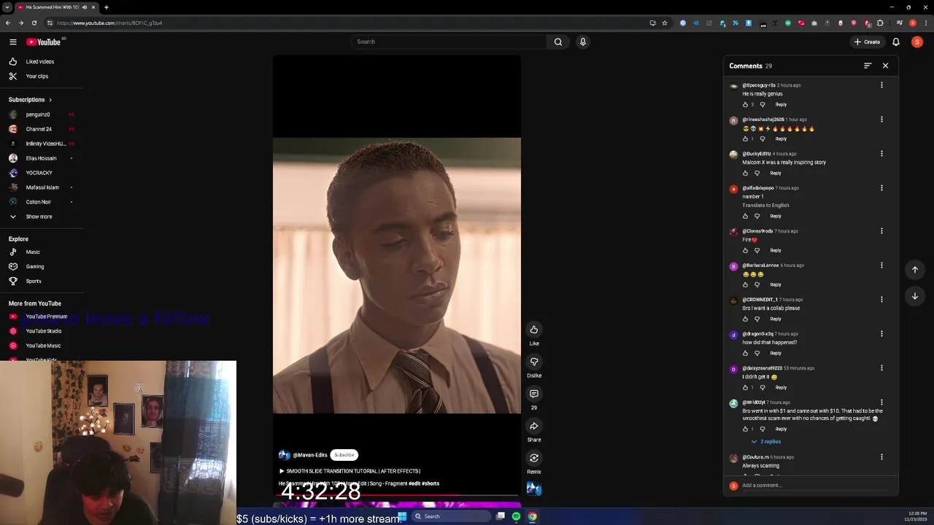Image resolution: width=934 pixels, height=525 pixels.
Task: Open penguinz0 subscription channel
Action: (38, 114)
